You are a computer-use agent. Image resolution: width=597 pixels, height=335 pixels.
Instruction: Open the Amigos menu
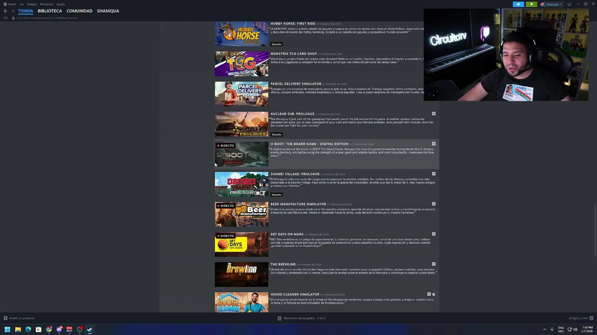click(32, 4)
